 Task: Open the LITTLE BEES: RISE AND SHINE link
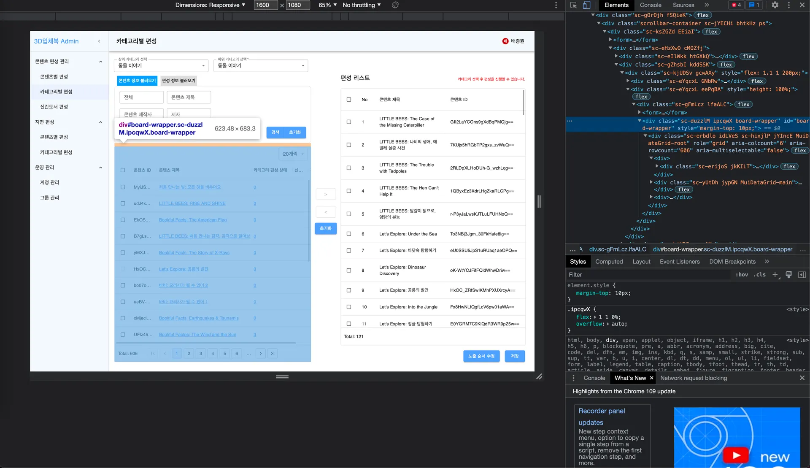pyautogui.click(x=192, y=203)
